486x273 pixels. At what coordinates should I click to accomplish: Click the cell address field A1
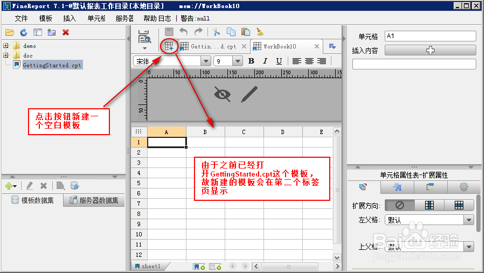pyautogui.click(x=430, y=36)
